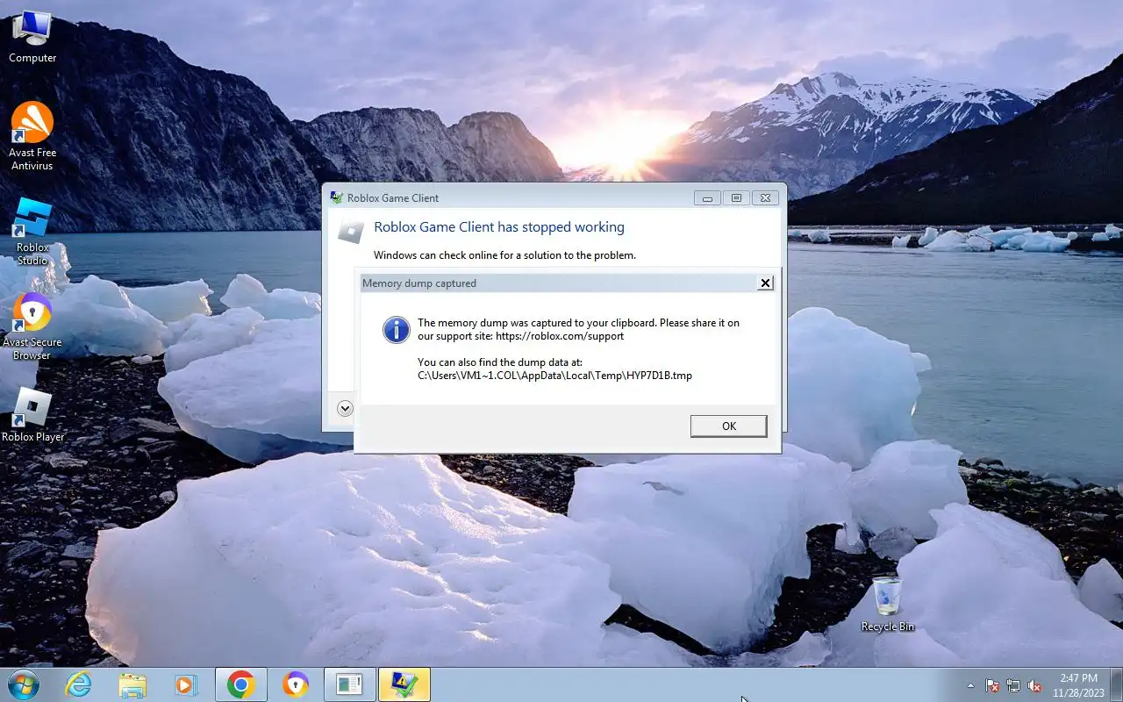Close the Memory dump captured dialog
Image resolution: width=1123 pixels, height=702 pixels.
[x=765, y=283]
